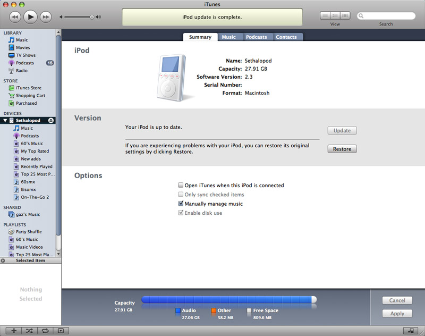Open gaz's Music shared library
Screen dimensions: 425x336
(x=28, y=214)
